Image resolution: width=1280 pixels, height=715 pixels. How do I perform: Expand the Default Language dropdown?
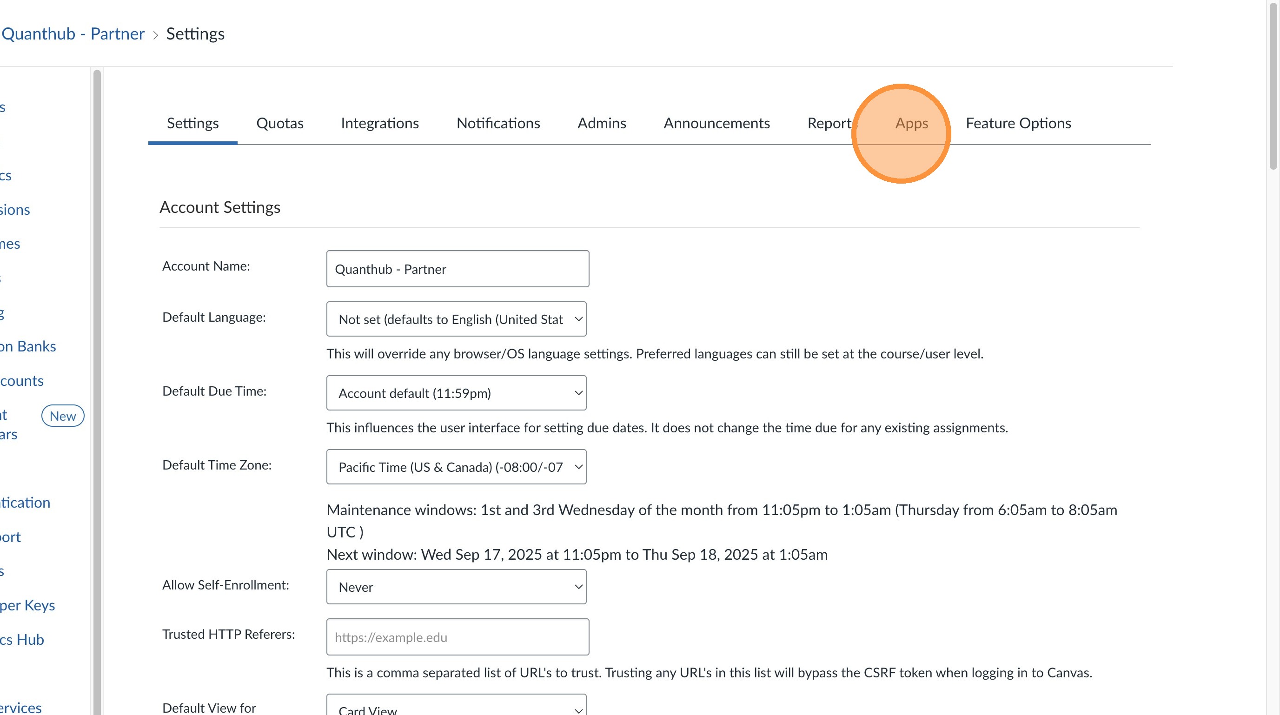(x=456, y=319)
